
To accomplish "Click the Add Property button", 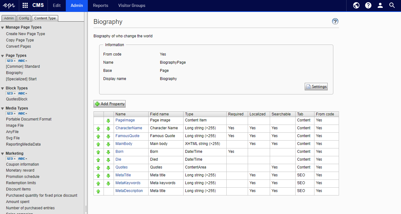I will [x=110, y=104].
